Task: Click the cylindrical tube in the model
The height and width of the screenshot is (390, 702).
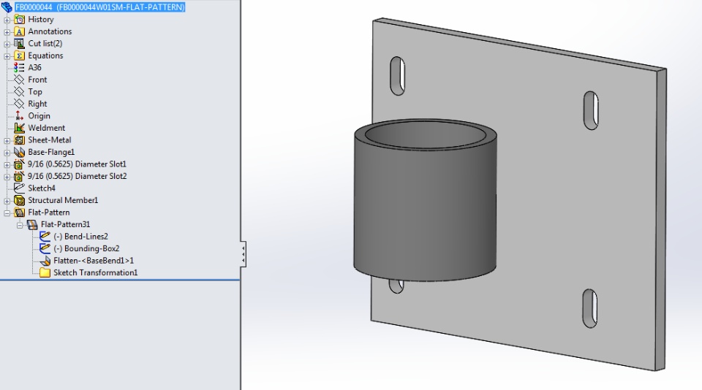Action: (x=426, y=202)
